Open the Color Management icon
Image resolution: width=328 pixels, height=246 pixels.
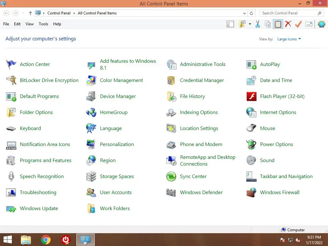(x=91, y=80)
